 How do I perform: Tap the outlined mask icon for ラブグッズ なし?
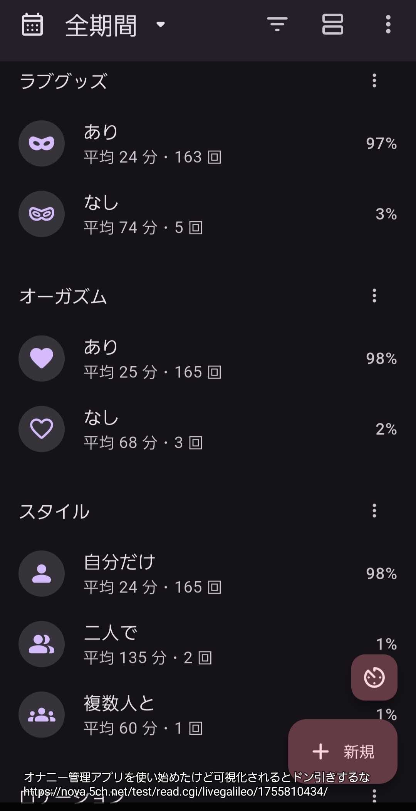tap(42, 214)
